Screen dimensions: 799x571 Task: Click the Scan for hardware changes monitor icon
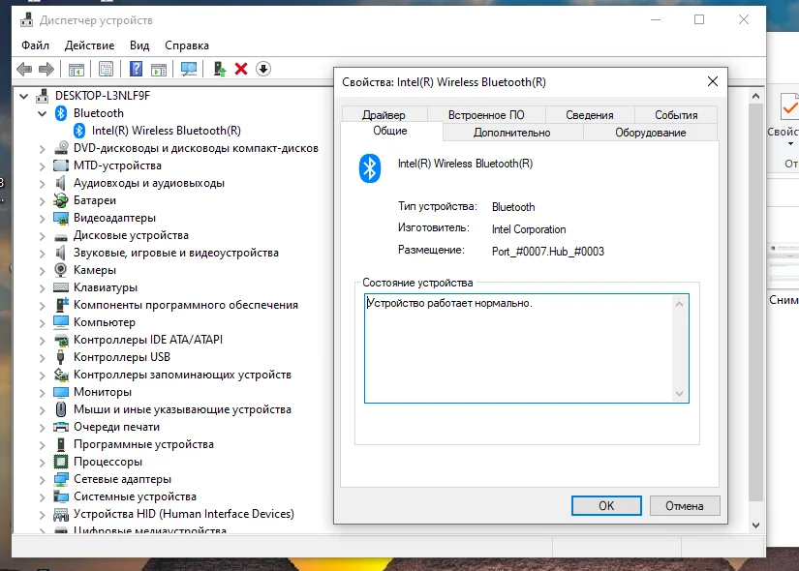point(189,69)
